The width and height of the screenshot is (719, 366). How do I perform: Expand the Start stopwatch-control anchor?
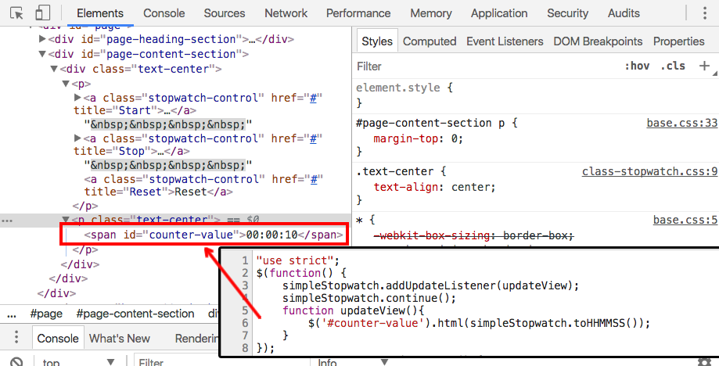[x=77, y=98]
